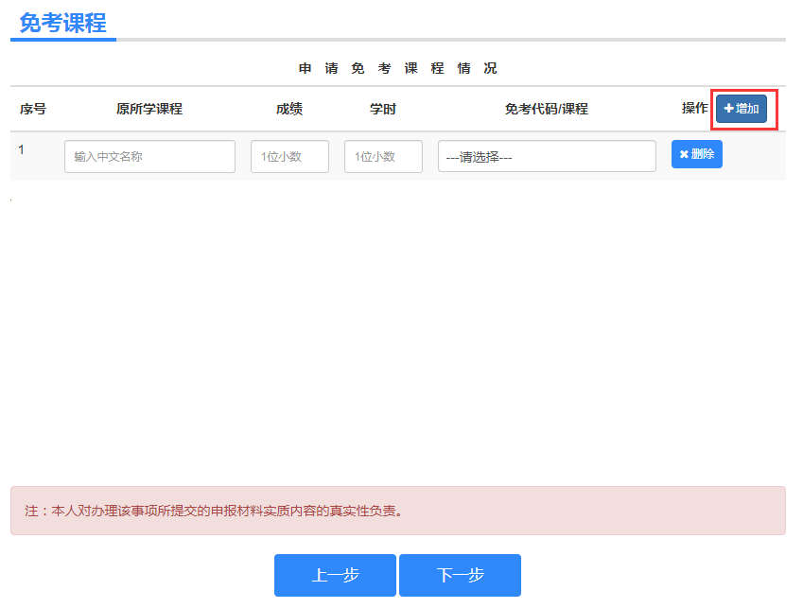Viewport: 803px width, 608px height.
Task: Select the 成绩 column header
Action: (289, 109)
